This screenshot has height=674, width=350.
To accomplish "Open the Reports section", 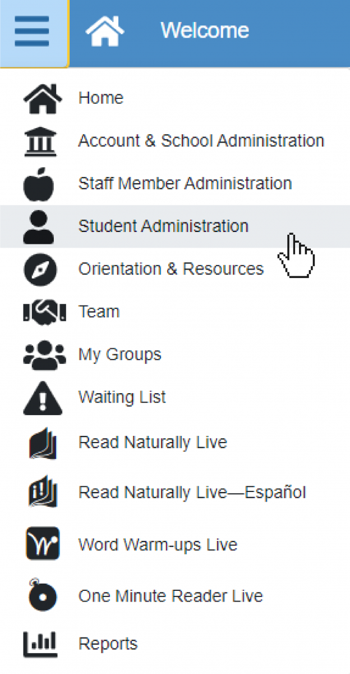I will [x=108, y=643].
